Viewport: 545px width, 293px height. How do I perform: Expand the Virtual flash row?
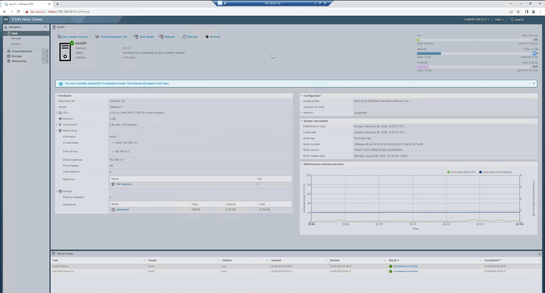pos(57,125)
